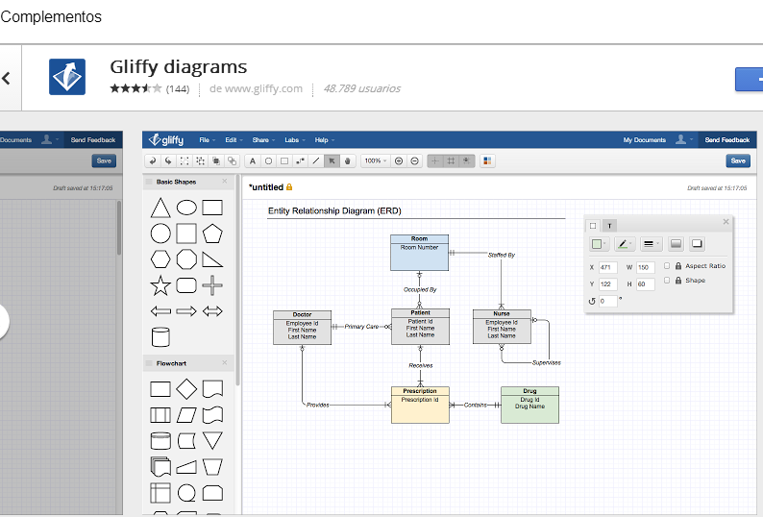Click the Ungroup shapes toolbar icon
763x517 pixels.
[200, 160]
